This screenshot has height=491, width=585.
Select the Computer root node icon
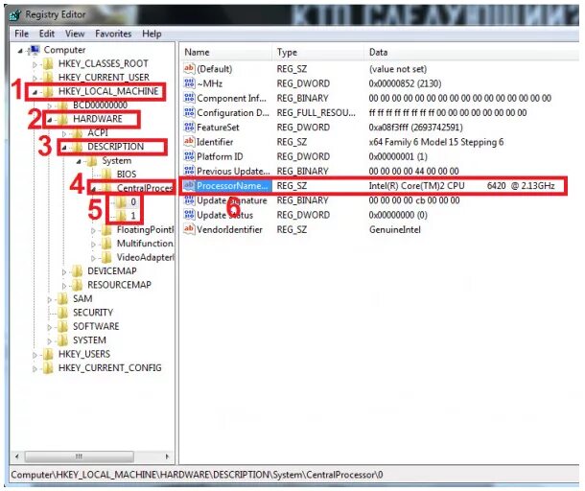[35, 49]
